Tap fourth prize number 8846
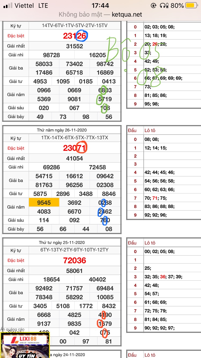 [x=109, y=194]
